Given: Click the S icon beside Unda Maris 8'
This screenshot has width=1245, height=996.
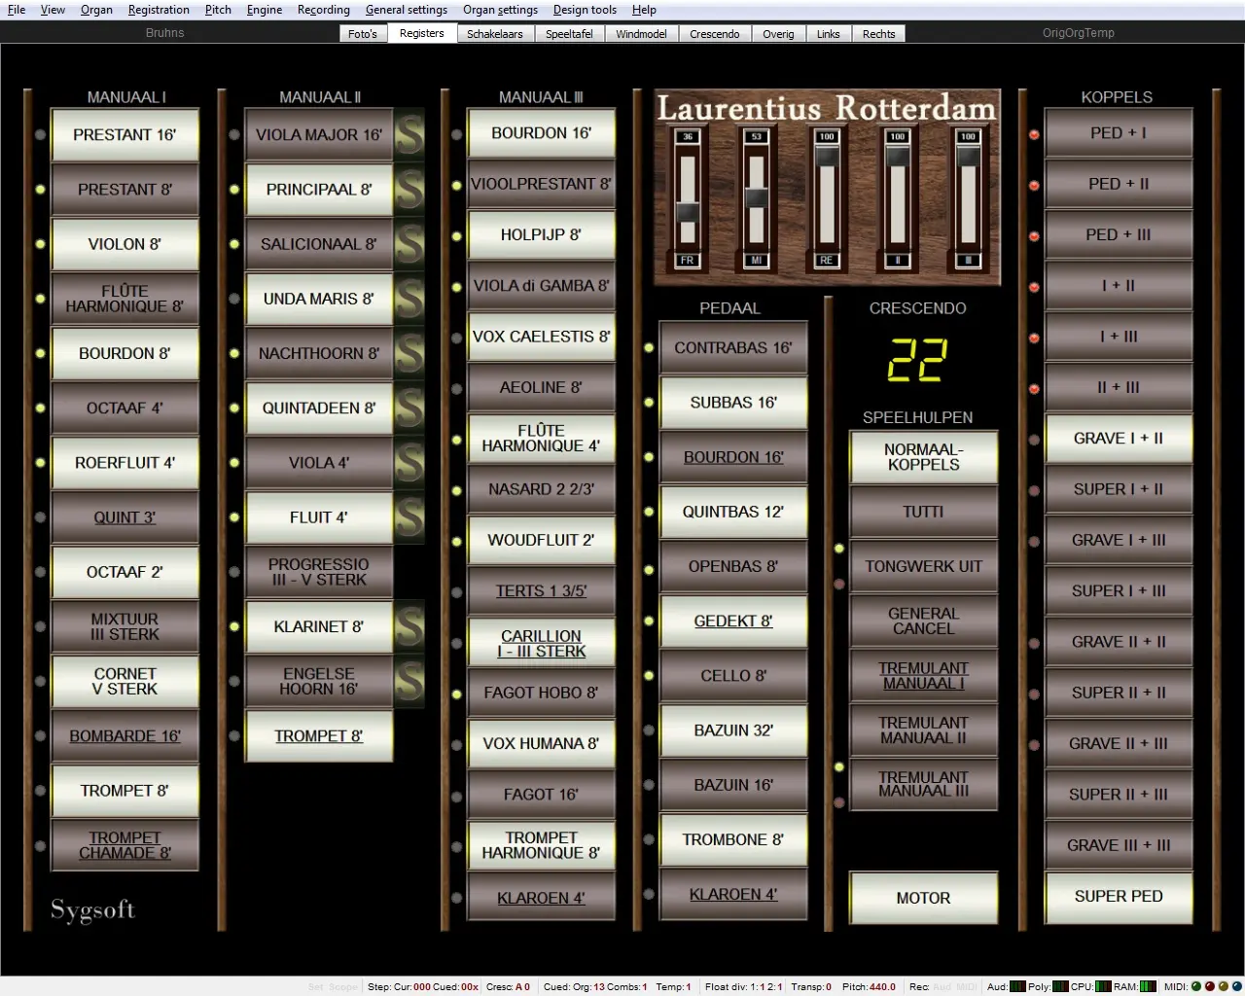Looking at the screenshot, I should point(409,300).
